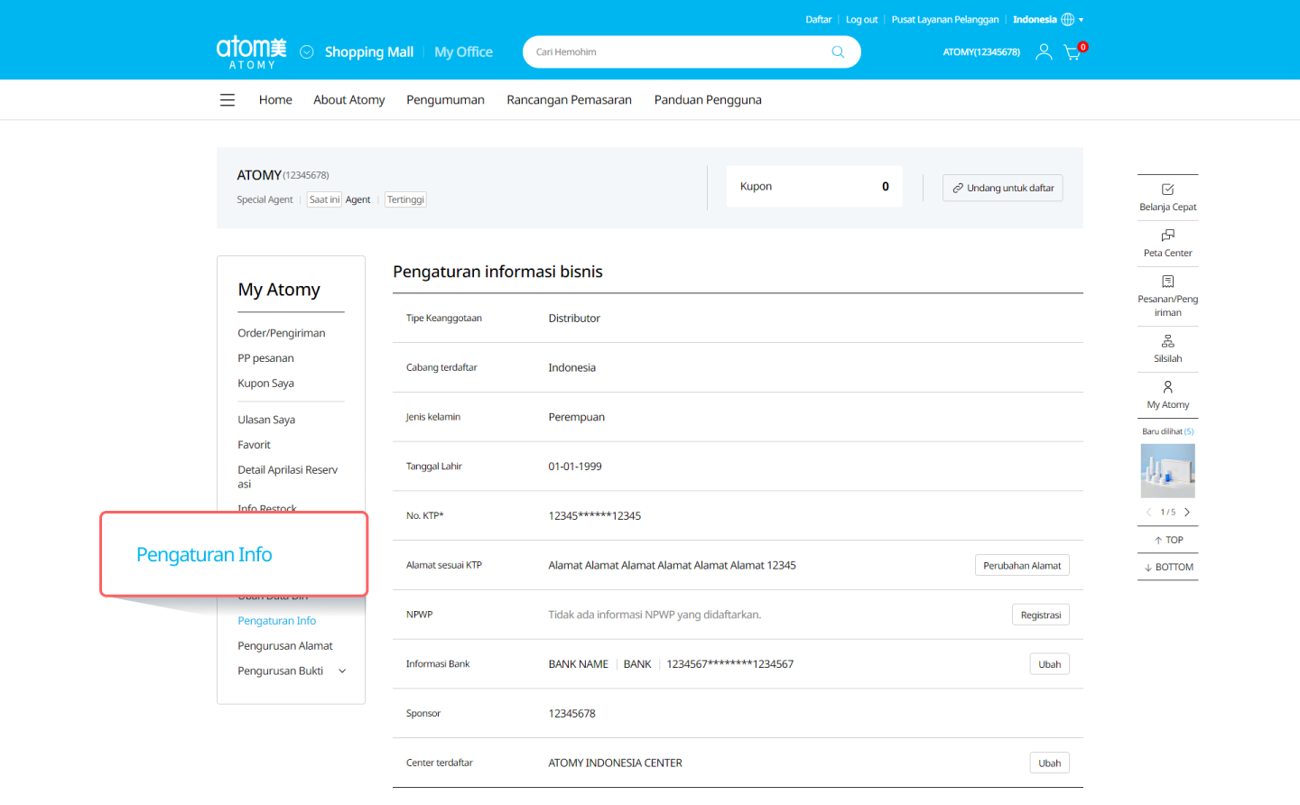Open the shopping cart icon
Viewport: 1300px width, 805px height.
pyautogui.click(x=1072, y=52)
